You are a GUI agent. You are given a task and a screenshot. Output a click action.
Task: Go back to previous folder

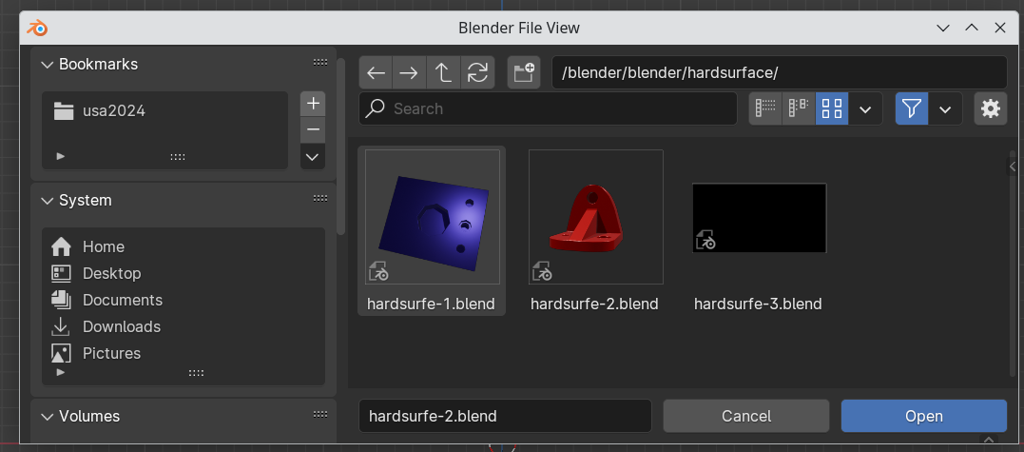[376, 72]
